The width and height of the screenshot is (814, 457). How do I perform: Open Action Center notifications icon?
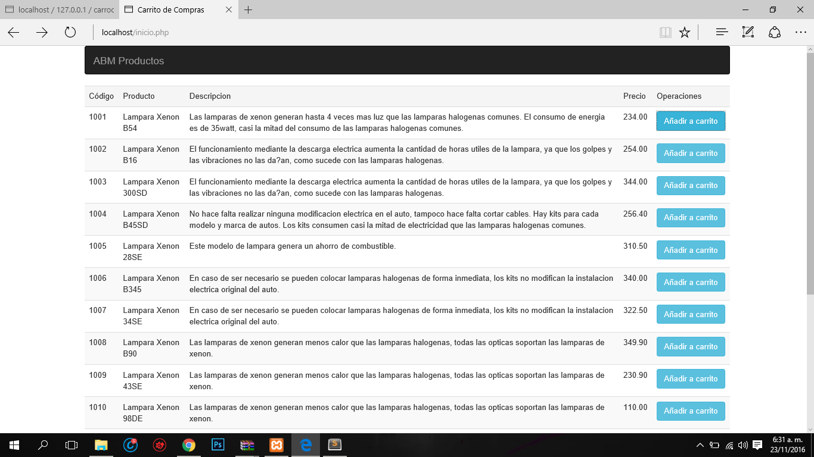(757, 445)
